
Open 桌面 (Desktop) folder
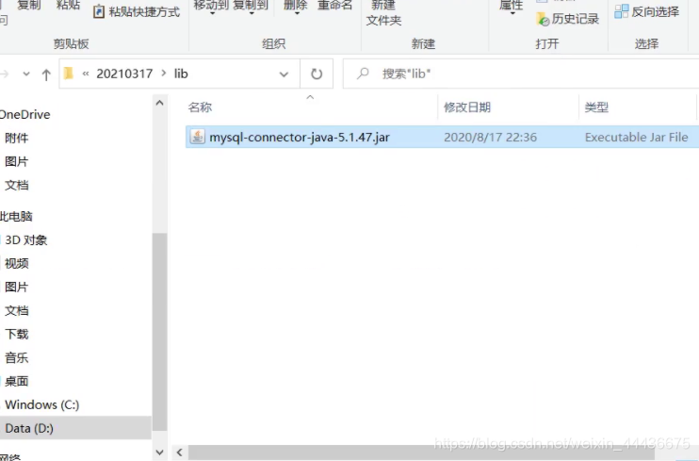17,381
